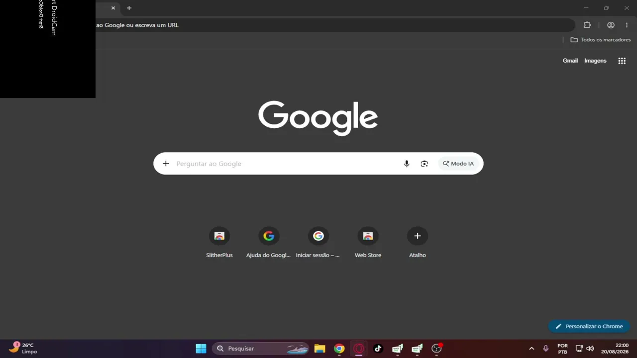Open the 26°C Limpo weather widget

[x=23, y=349]
